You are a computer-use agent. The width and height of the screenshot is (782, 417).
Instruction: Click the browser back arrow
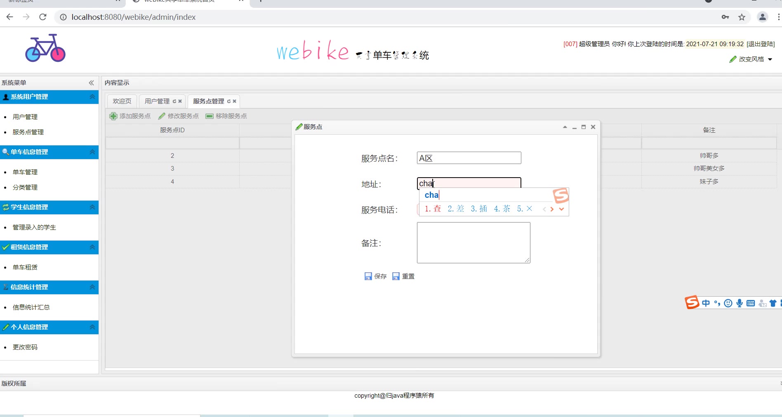pos(10,17)
